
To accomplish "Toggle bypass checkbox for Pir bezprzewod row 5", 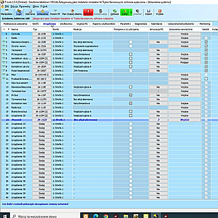I will click(131, 54).
